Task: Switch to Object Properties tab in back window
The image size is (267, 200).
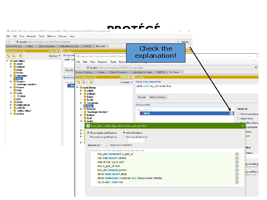Action: click(47, 46)
